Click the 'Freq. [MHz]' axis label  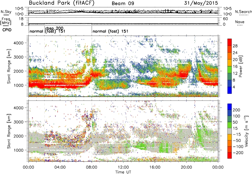[x=6, y=21]
